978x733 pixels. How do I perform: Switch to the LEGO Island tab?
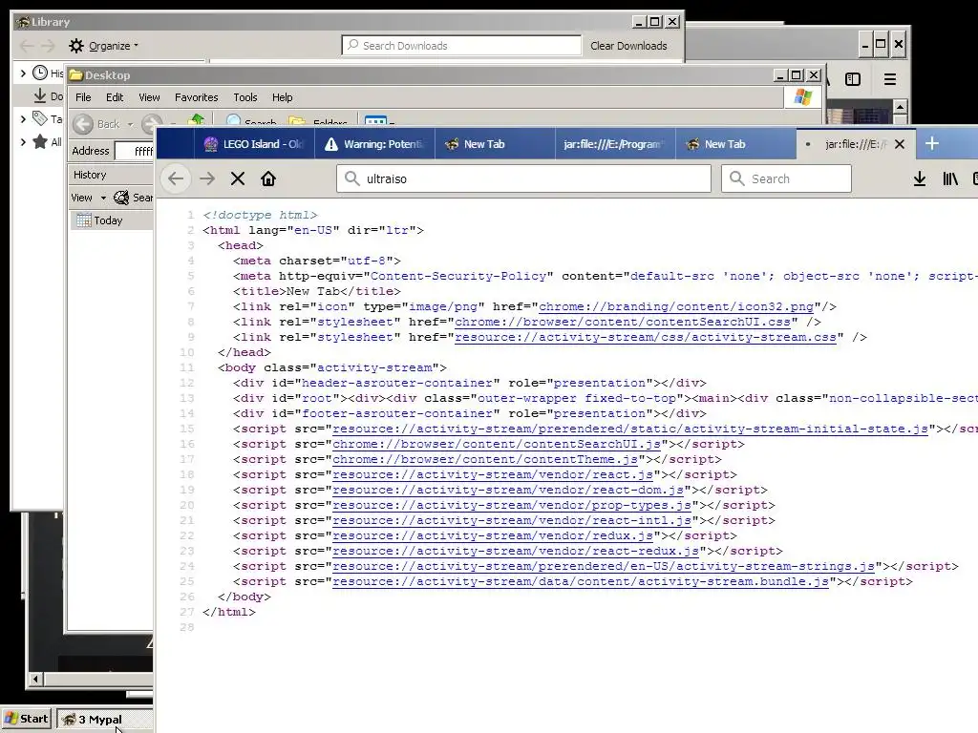click(254, 144)
